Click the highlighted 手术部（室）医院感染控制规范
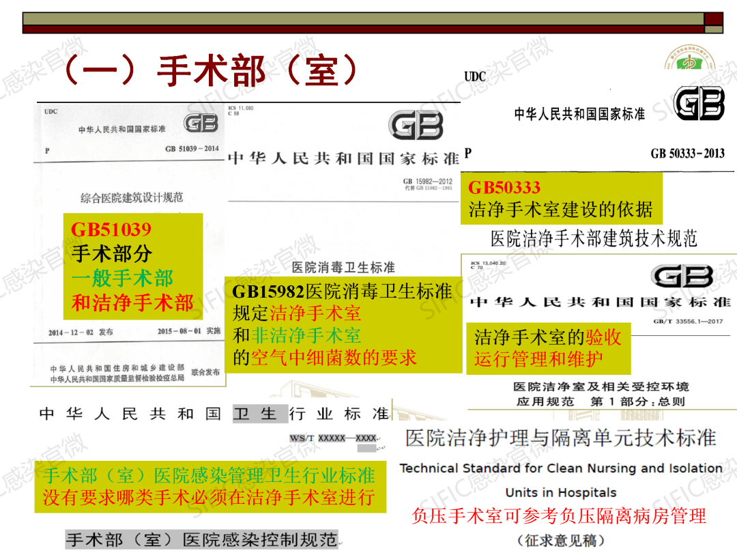 pos(201,540)
